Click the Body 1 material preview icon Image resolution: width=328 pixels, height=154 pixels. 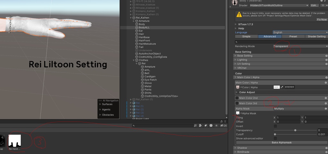tap(235, 3)
